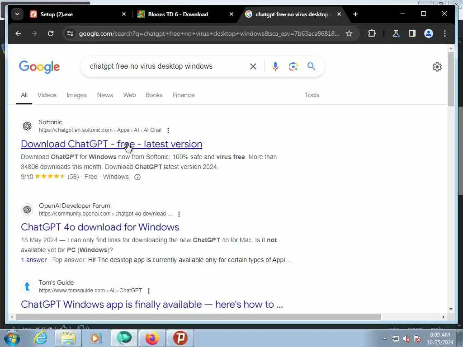The image size is (463, 347).
Task: Switch to Images results
Action: [77, 95]
